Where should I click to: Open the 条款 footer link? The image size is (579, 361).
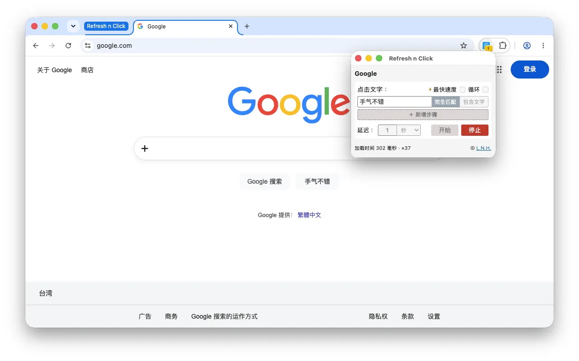click(x=408, y=316)
